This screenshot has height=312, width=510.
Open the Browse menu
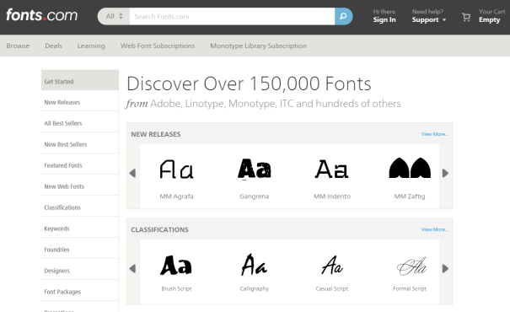click(18, 46)
